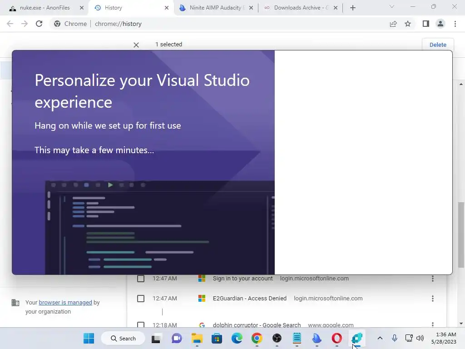The image size is (465, 349).
Task: Close the nuke.exe - AnonFiles tab
Action: click(x=82, y=8)
